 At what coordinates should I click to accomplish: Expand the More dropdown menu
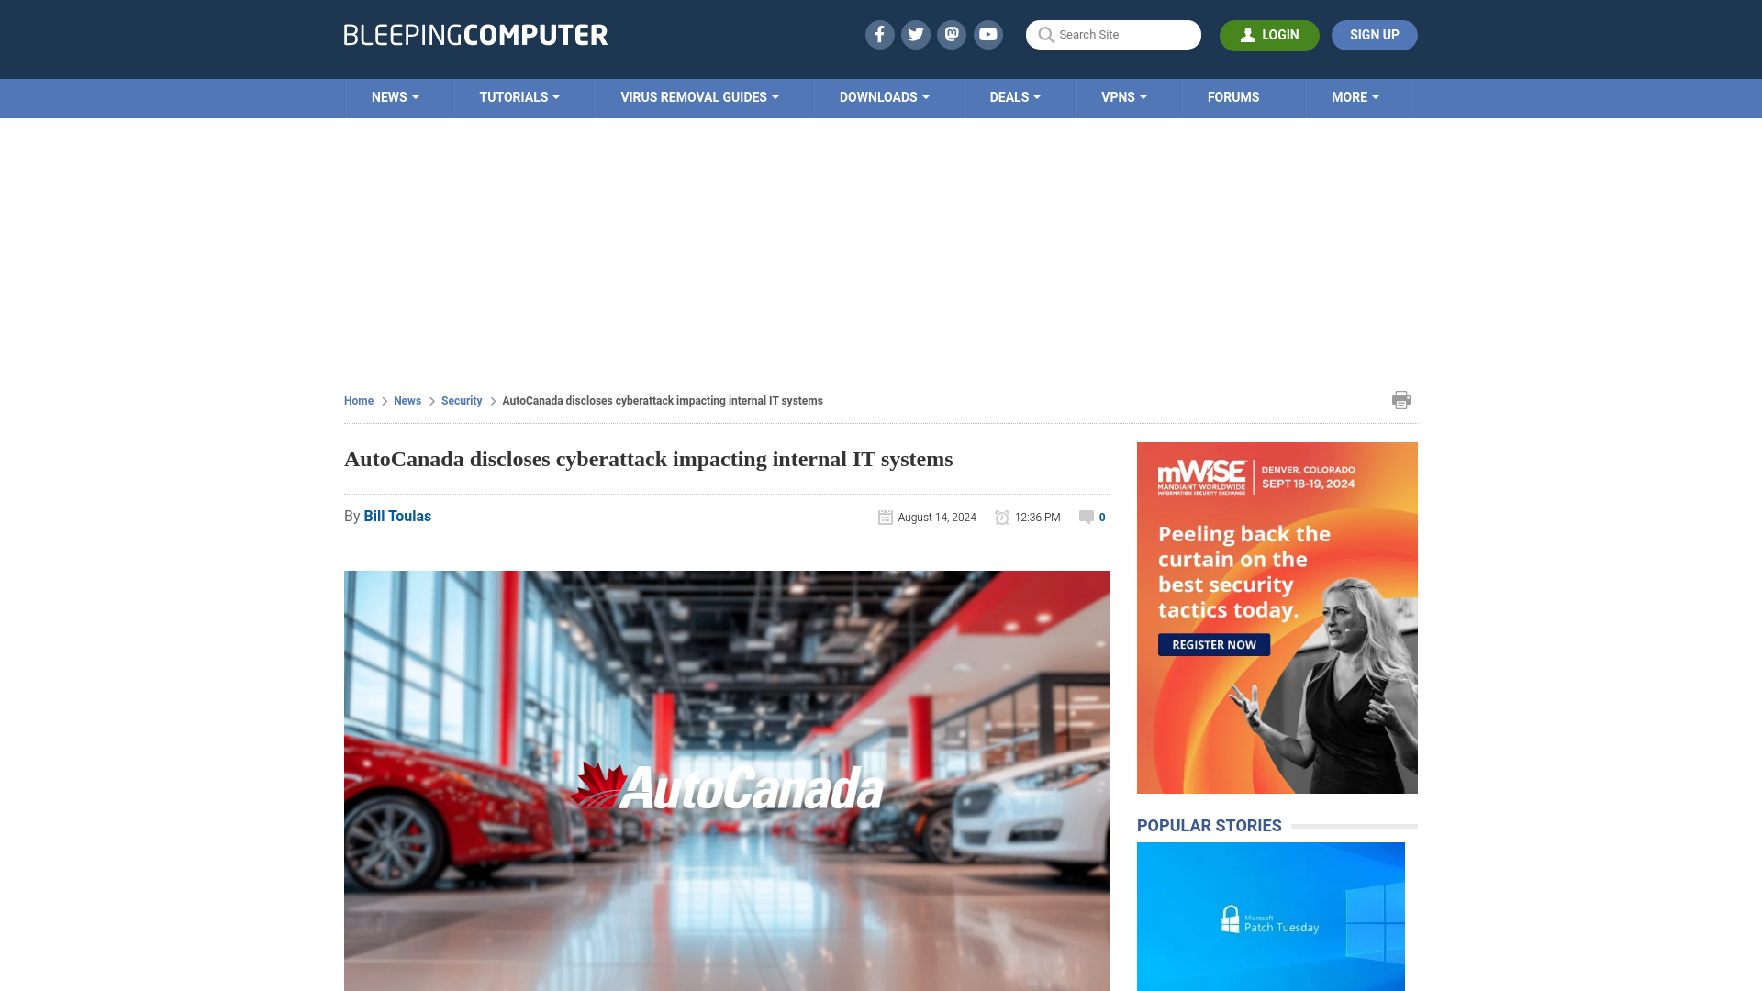coord(1355,97)
